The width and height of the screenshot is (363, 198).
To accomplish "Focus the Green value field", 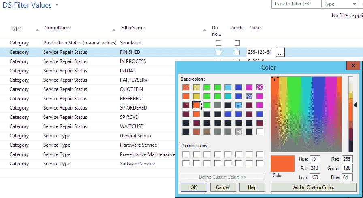I will click(x=347, y=168).
